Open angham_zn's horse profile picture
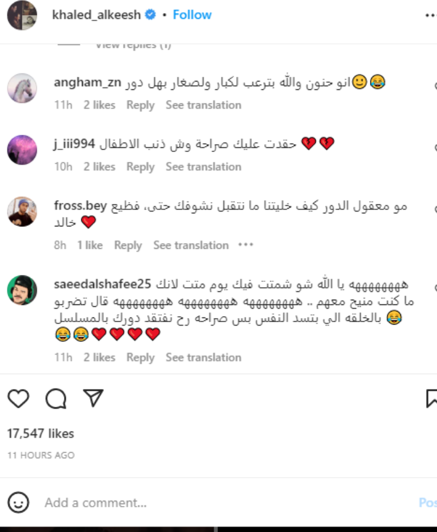This screenshot has width=437, height=532. tap(22, 88)
